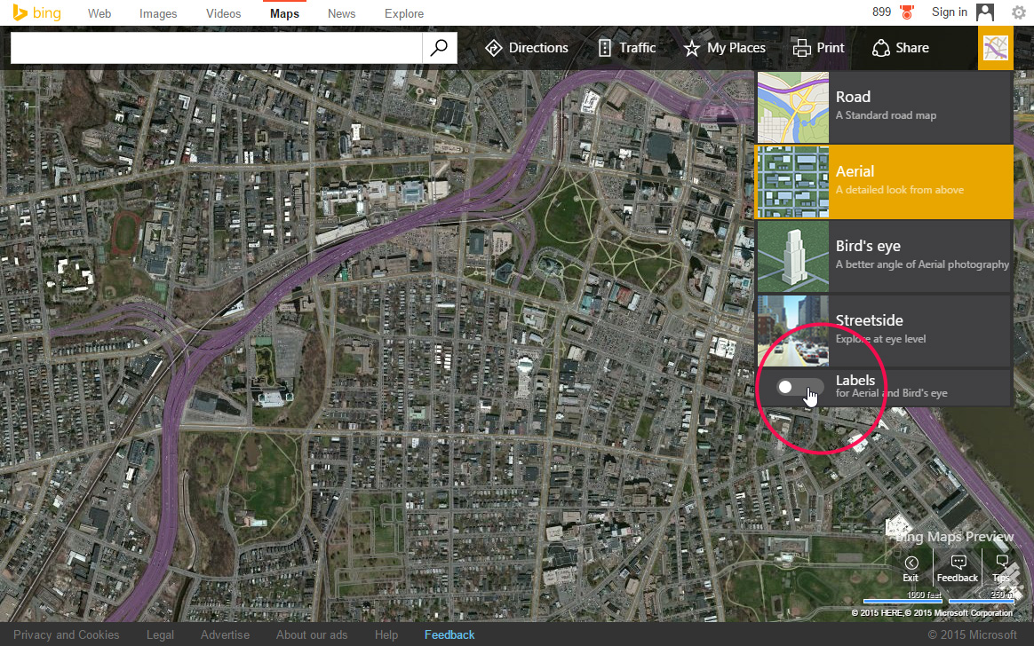Click the user profile avatar icon

click(x=985, y=12)
